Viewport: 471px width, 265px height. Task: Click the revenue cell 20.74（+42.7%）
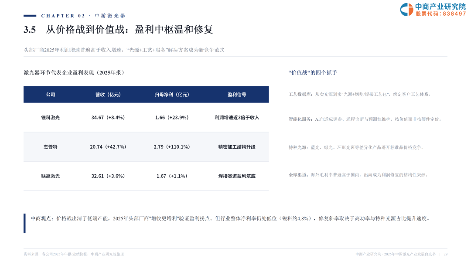pos(108,147)
